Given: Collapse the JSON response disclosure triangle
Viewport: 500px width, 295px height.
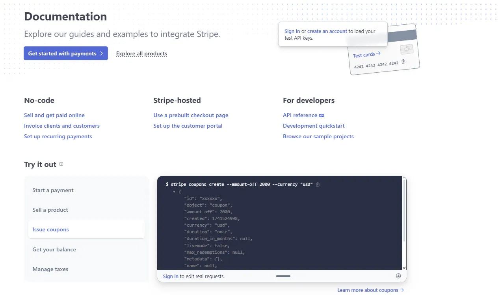Looking at the screenshot, I should pyautogui.click(x=174, y=192).
